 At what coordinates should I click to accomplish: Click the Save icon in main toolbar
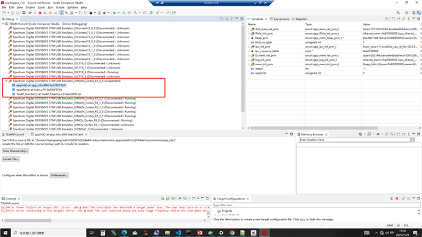[x=13, y=13]
